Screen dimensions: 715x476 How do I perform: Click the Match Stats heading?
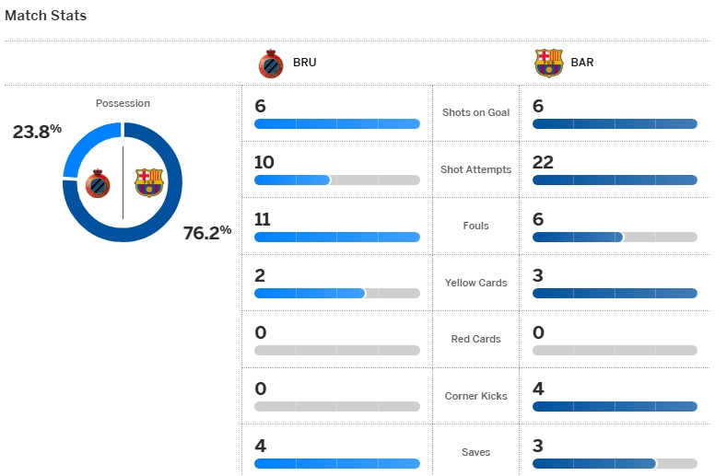point(46,16)
